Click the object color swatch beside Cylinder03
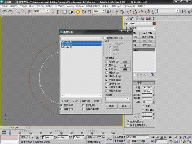 pyautogui.click(x=154, y=23)
